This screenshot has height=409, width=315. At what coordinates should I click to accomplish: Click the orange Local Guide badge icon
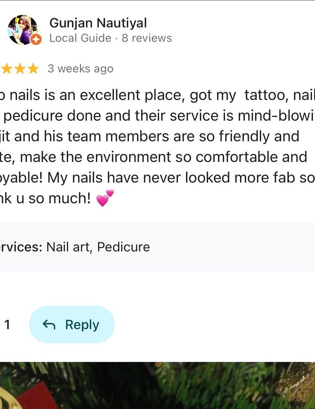pos(36,39)
